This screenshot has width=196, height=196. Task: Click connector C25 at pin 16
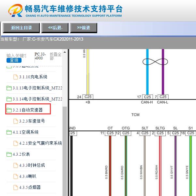point(190,133)
